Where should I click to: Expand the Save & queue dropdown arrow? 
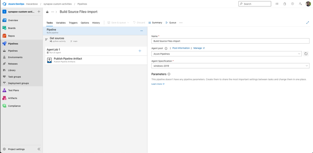(128, 23)
